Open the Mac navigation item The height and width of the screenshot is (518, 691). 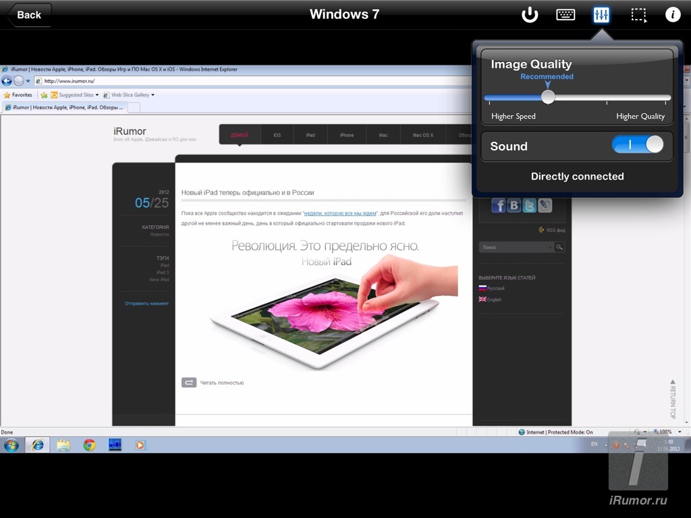pyautogui.click(x=383, y=135)
